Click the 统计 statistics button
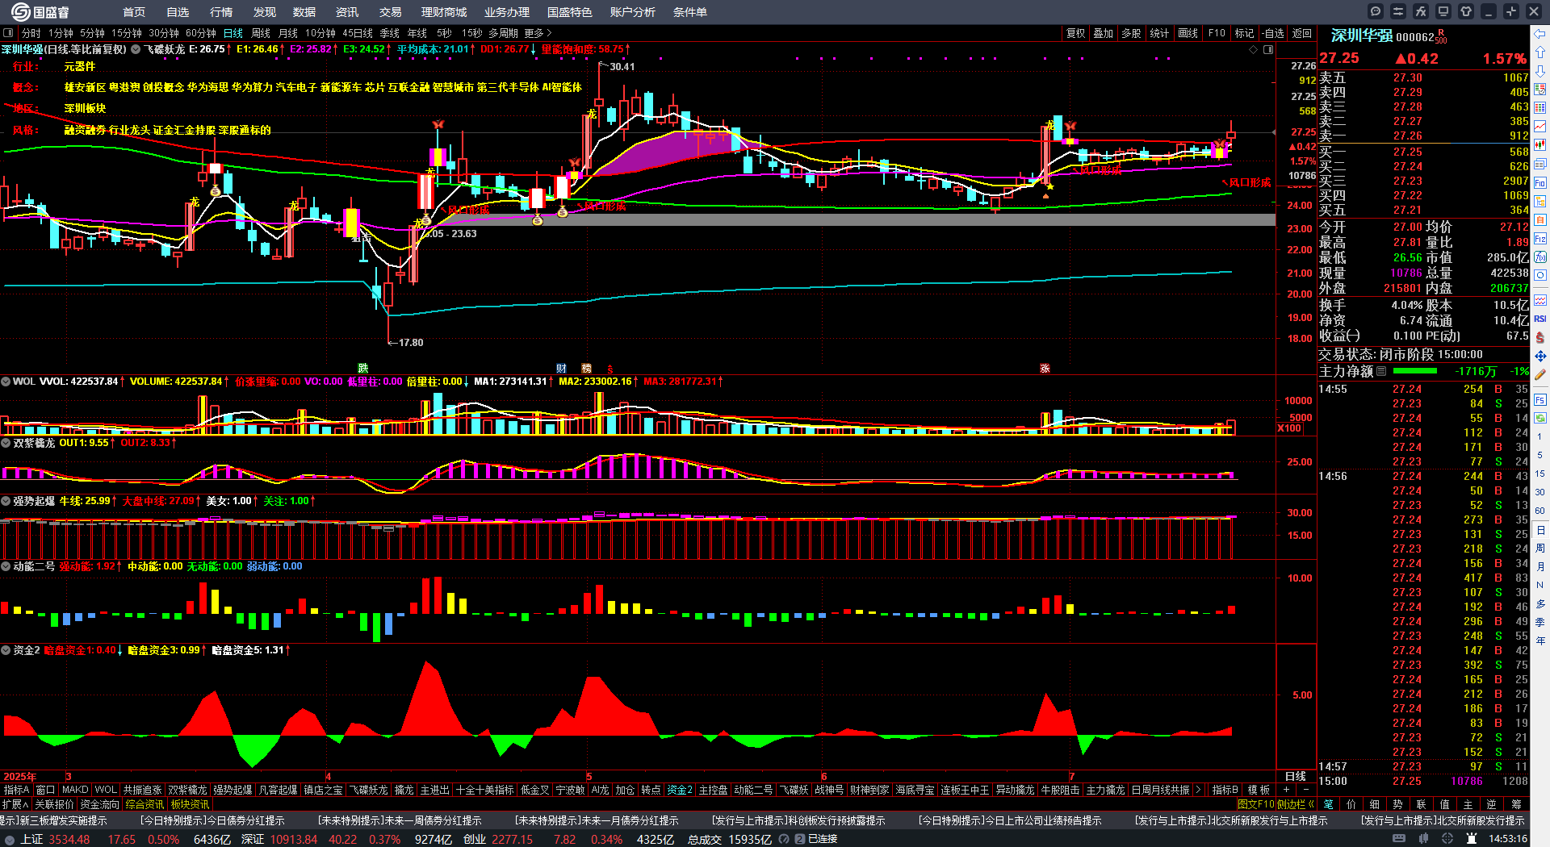The height and width of the screenshot is (847, 1550). coord(1160,33)
